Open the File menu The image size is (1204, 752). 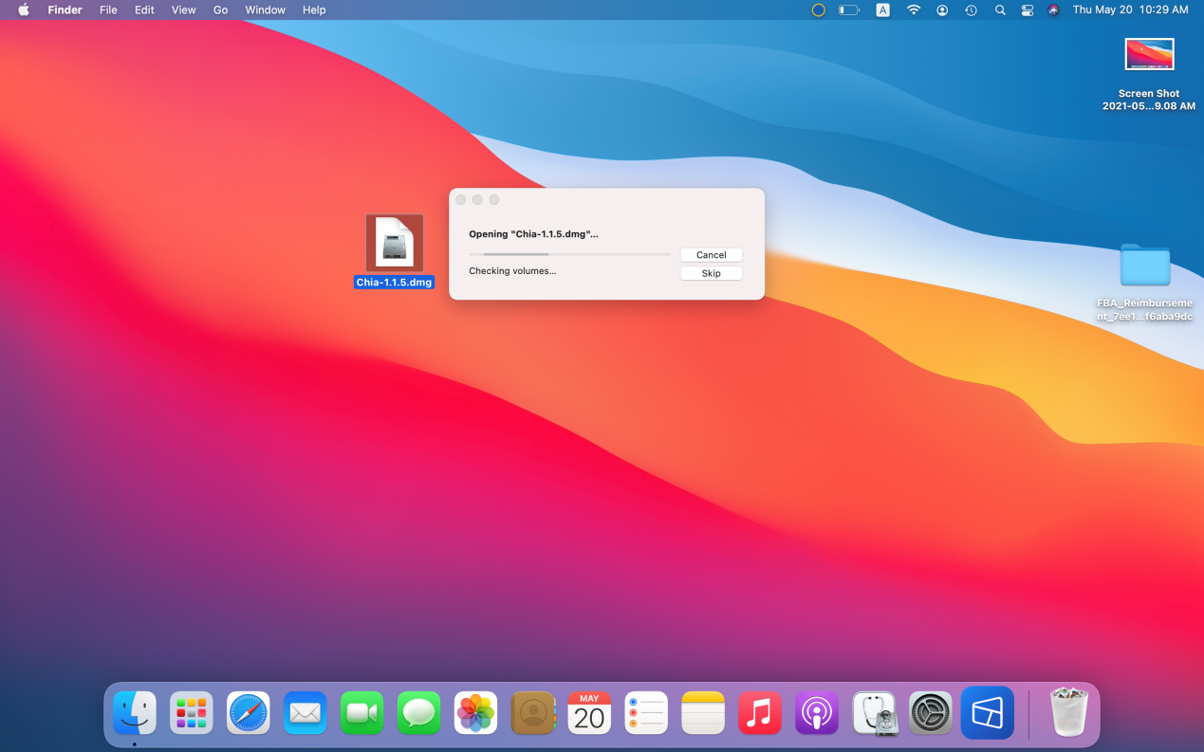tap(108, 9)
